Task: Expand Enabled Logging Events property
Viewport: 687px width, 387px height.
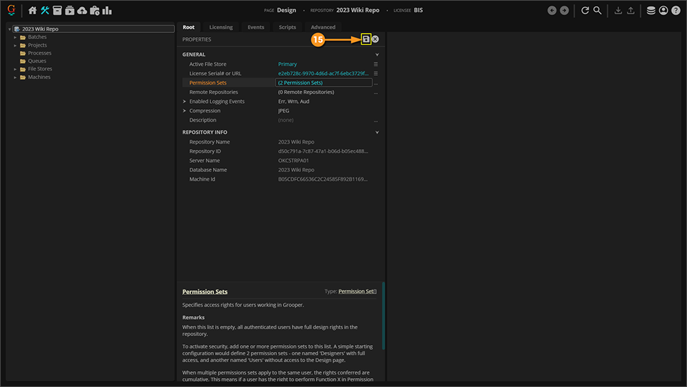Action: click(184, 102)
